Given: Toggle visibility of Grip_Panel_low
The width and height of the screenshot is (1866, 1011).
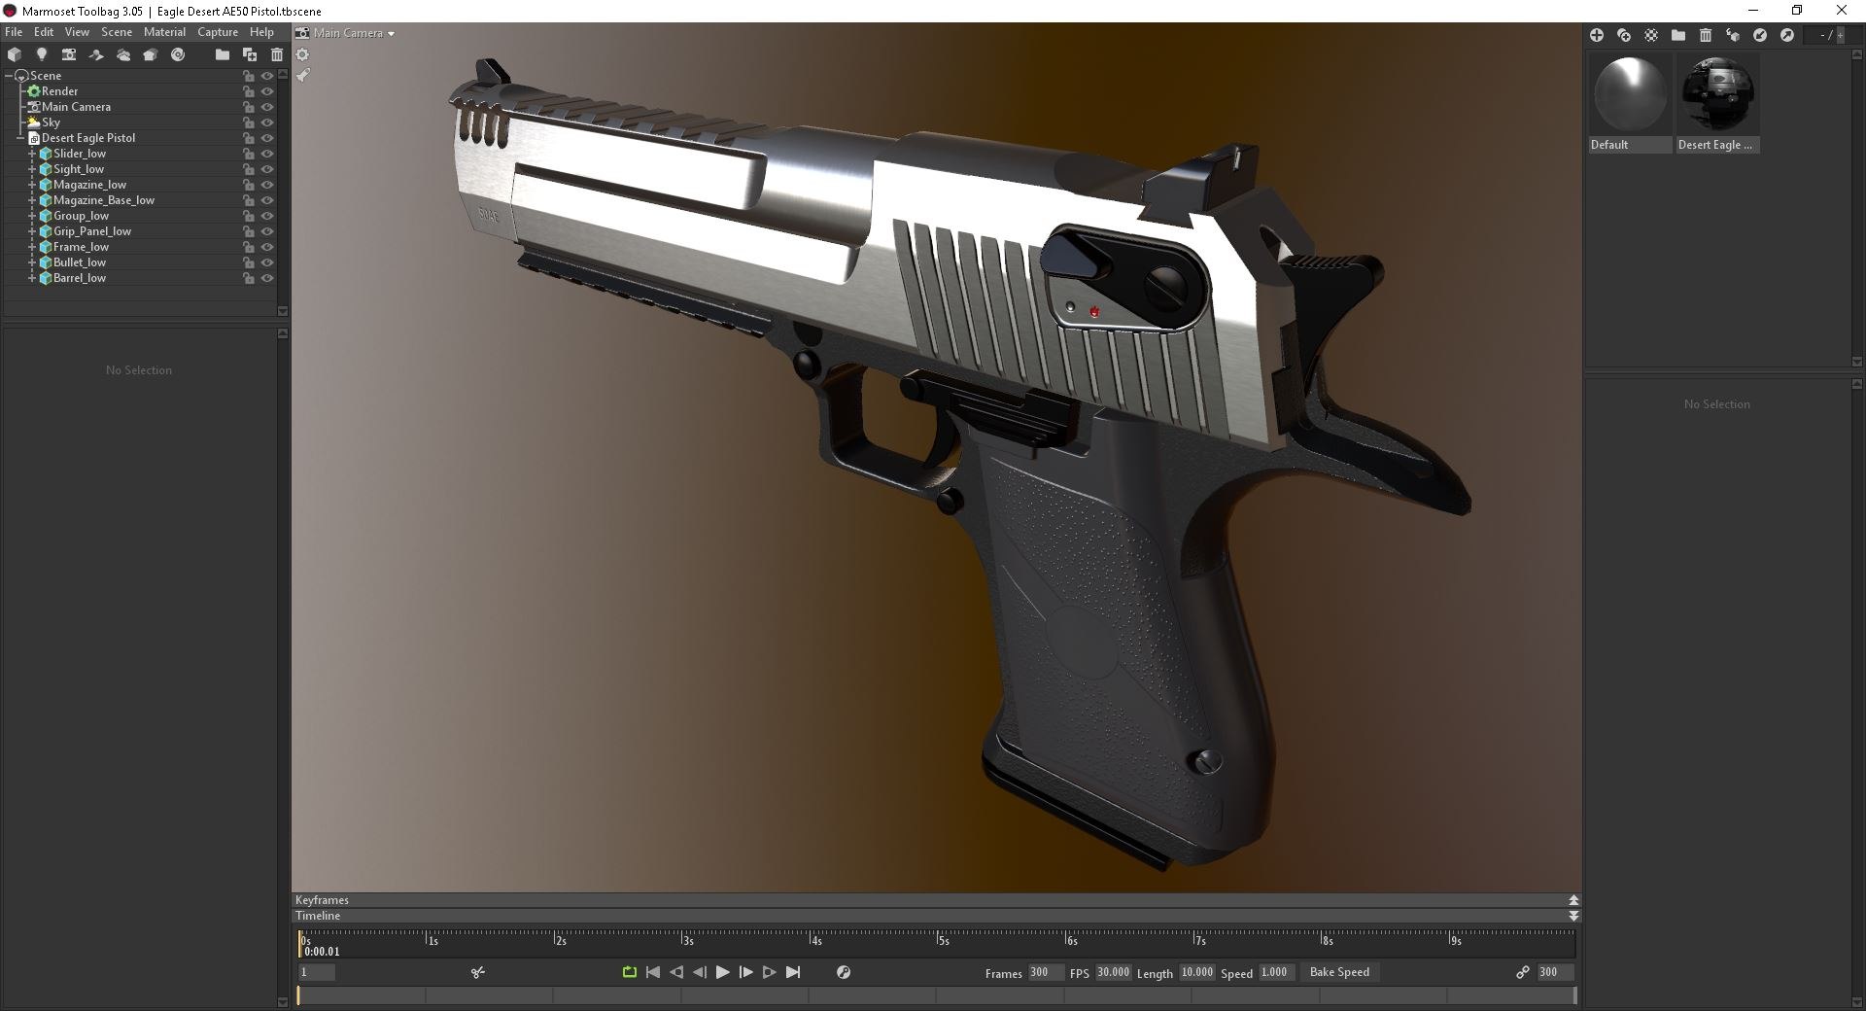Looking at the screenshot, I should coord(267,231).
